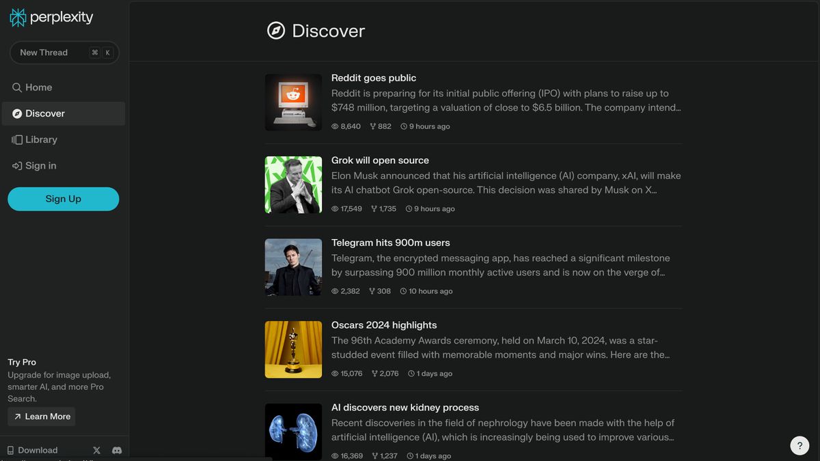Click Learn More about Pro

click(42, 417)
